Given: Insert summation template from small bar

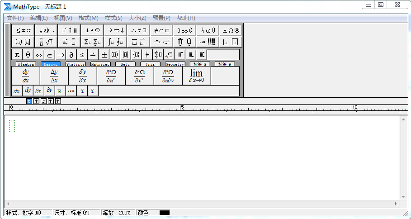Looking at the screenshot, I should point(158,55).
